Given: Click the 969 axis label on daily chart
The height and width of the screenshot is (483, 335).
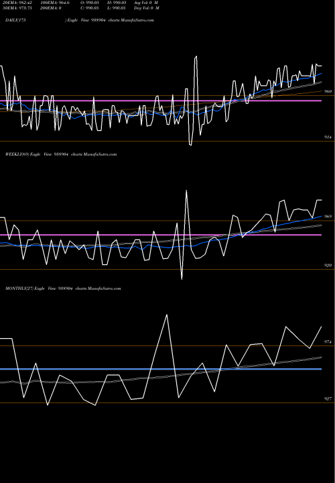Looking at the screenshot, I should pos(328,91).
